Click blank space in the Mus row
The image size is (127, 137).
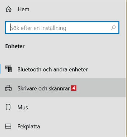tap(76, 107)
